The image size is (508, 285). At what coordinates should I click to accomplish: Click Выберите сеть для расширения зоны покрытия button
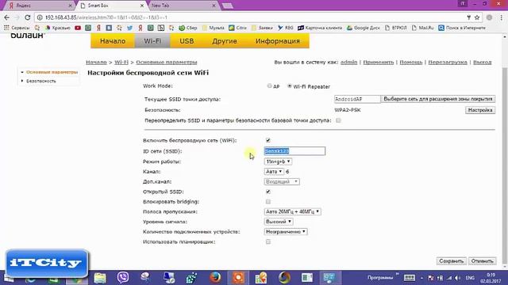(437, 99)
